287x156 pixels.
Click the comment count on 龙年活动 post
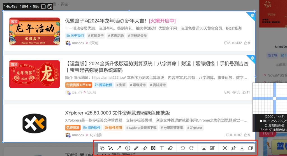[227, 43]
